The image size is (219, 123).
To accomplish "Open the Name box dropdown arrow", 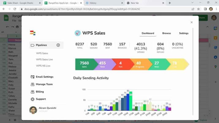I will coord(16,32).
